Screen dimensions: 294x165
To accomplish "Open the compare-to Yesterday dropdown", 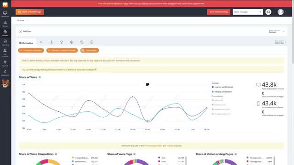I will pos(280,42).
